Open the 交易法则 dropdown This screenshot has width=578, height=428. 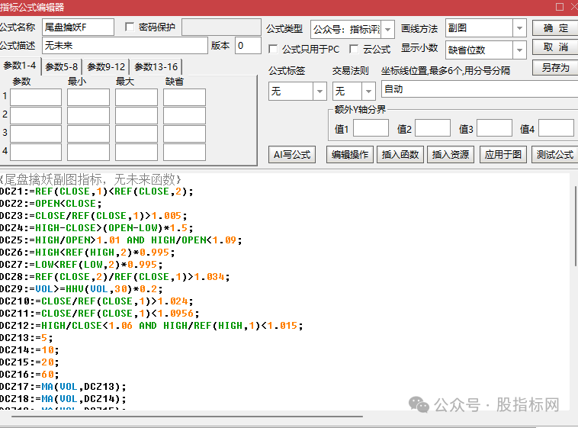click(x=368, y=91)
